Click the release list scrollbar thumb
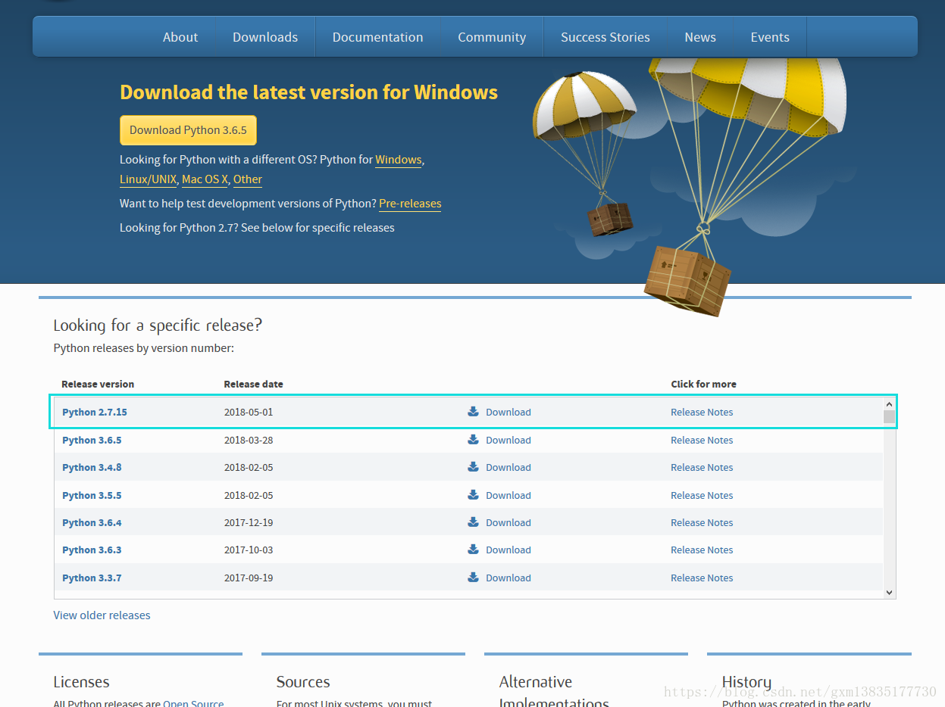 pos(890,416)
